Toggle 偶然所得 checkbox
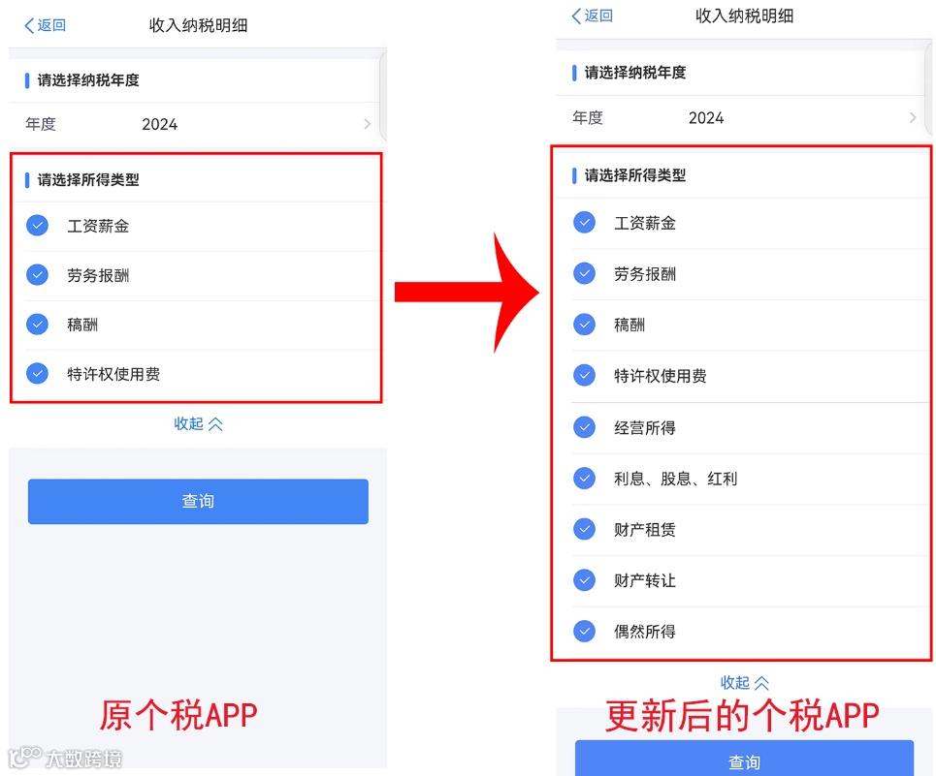Viewport: 936px width, 776px height. pos(584,632)
